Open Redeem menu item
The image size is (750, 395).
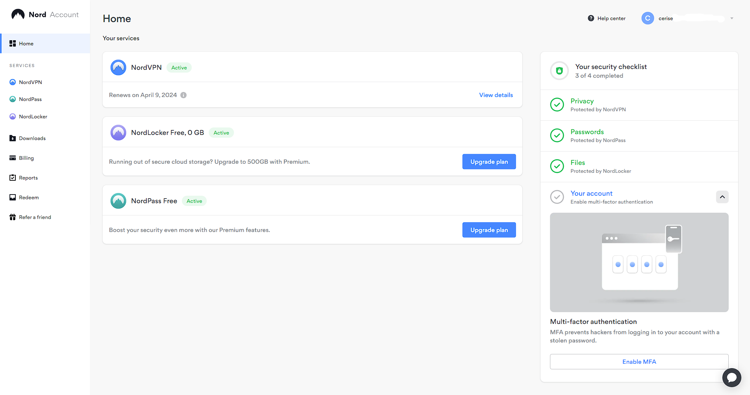point(29,197)
